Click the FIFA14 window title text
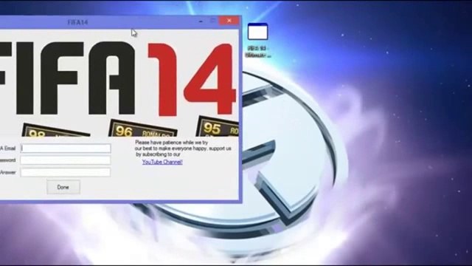Screen dimensions: 472x266 [77, 22]
